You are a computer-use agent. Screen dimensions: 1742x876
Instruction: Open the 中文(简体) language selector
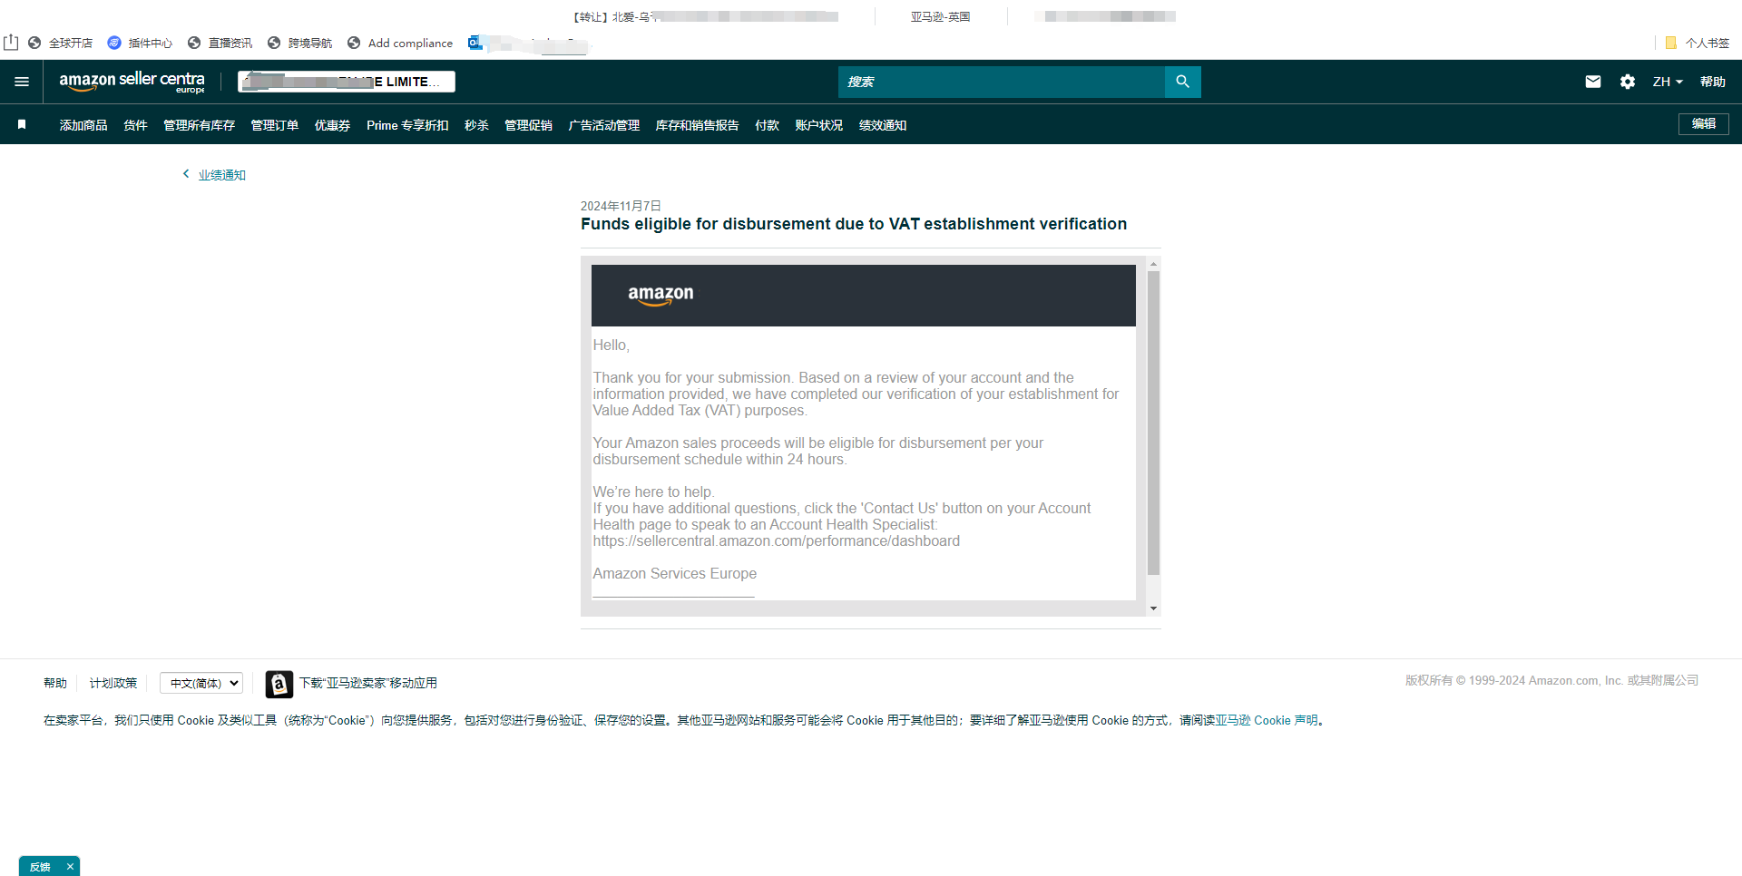tap(201, 683)
